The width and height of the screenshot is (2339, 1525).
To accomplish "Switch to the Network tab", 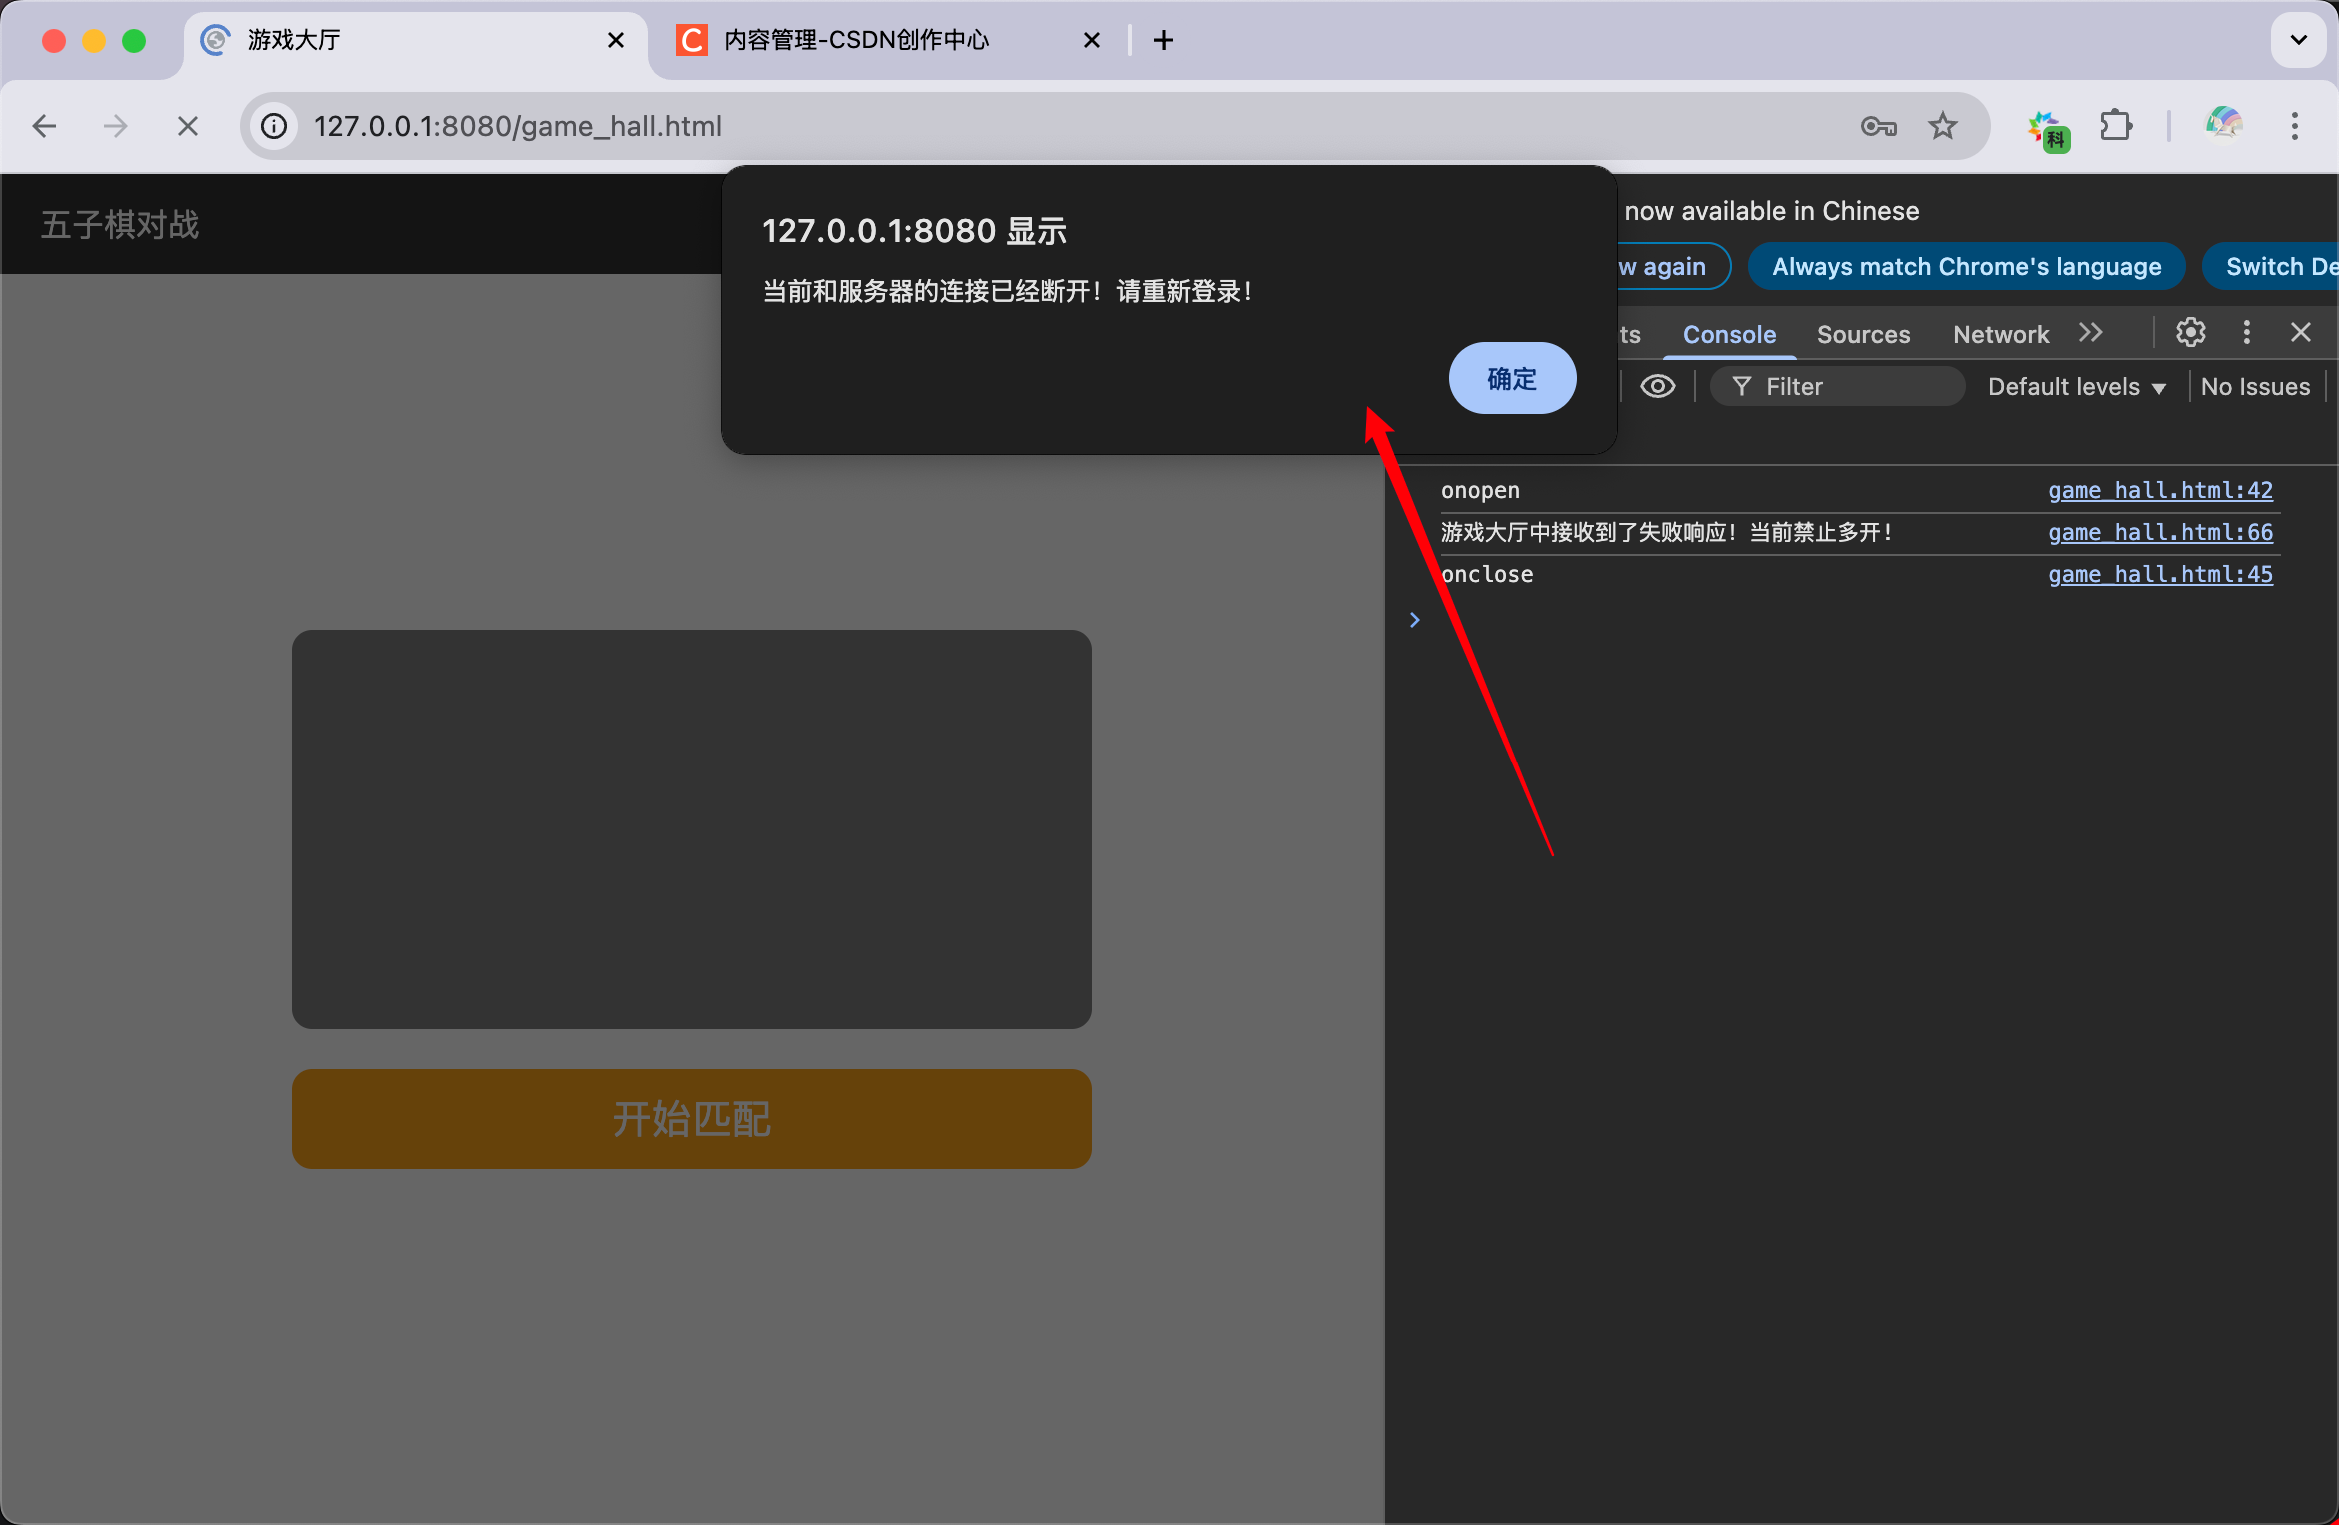I will point(2001,335).
